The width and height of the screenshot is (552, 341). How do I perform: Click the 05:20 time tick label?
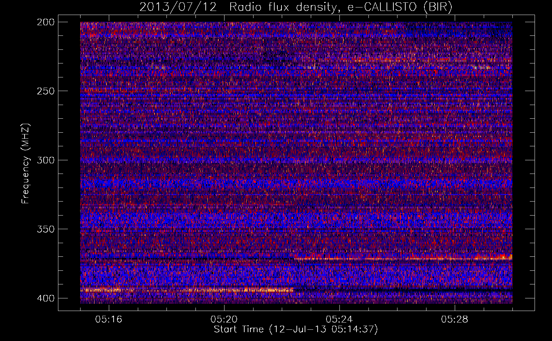[224, 319]
